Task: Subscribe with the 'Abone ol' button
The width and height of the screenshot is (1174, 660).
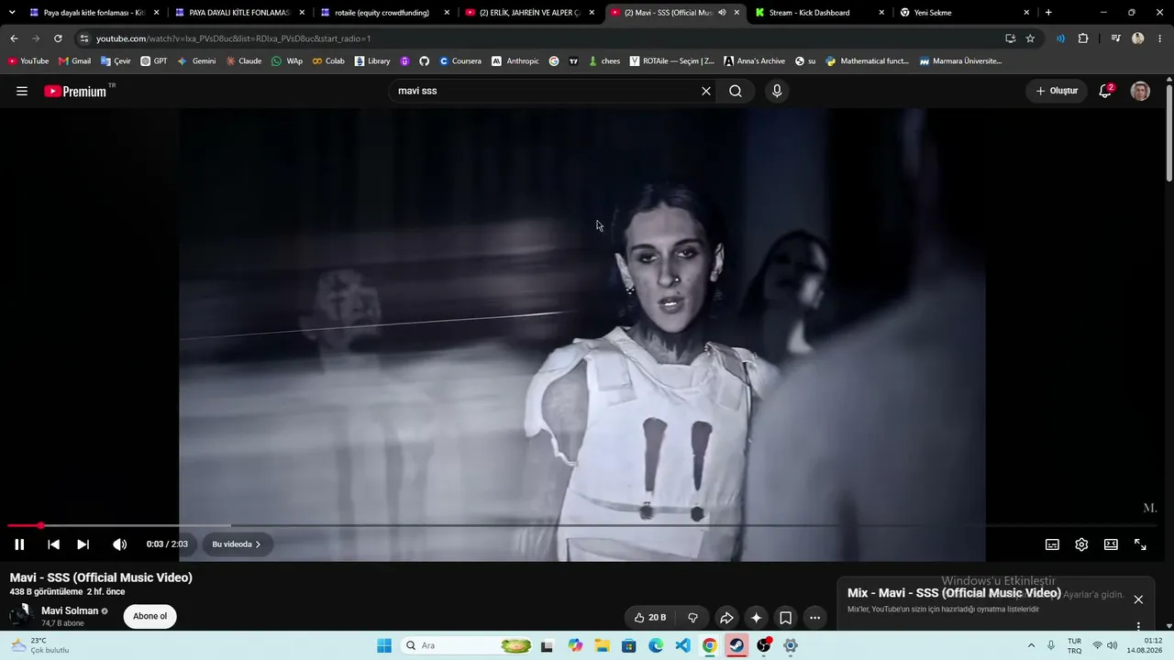Action: click(x=150, y=617)
